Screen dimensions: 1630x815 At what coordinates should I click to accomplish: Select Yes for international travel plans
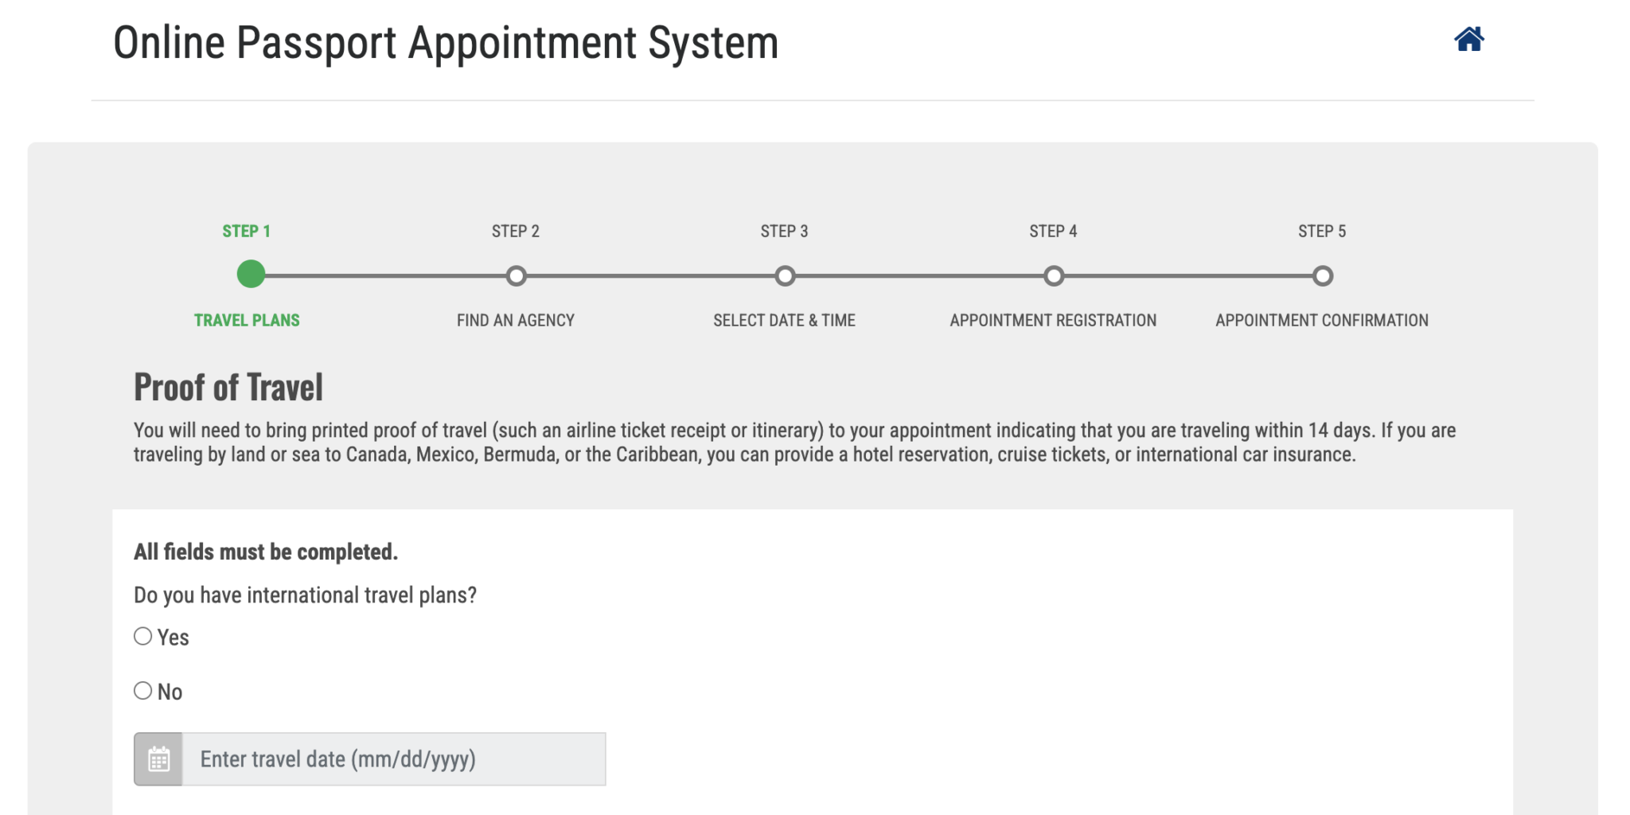(143, 635)
